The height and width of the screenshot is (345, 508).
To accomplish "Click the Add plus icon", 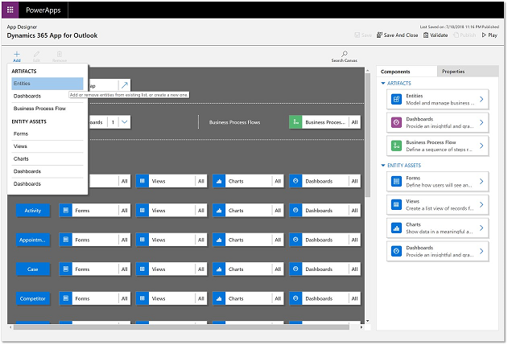I will tap(17, 54).
